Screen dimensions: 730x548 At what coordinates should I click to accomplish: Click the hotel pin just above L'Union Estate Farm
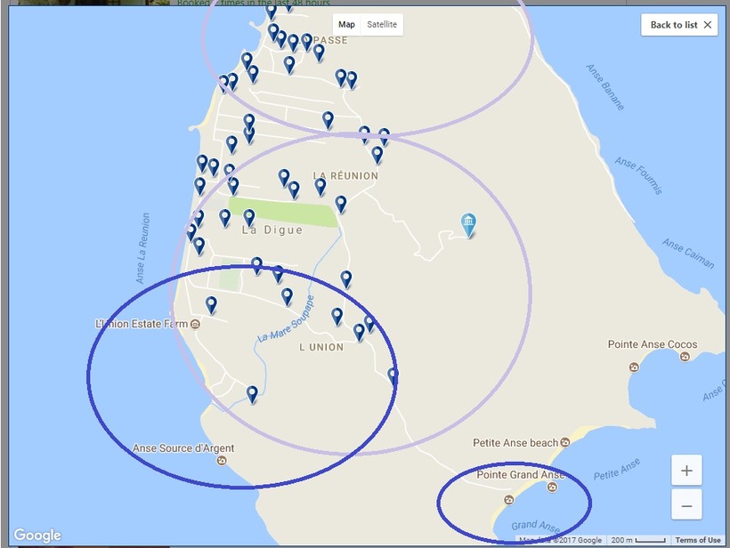coord(211,304)
